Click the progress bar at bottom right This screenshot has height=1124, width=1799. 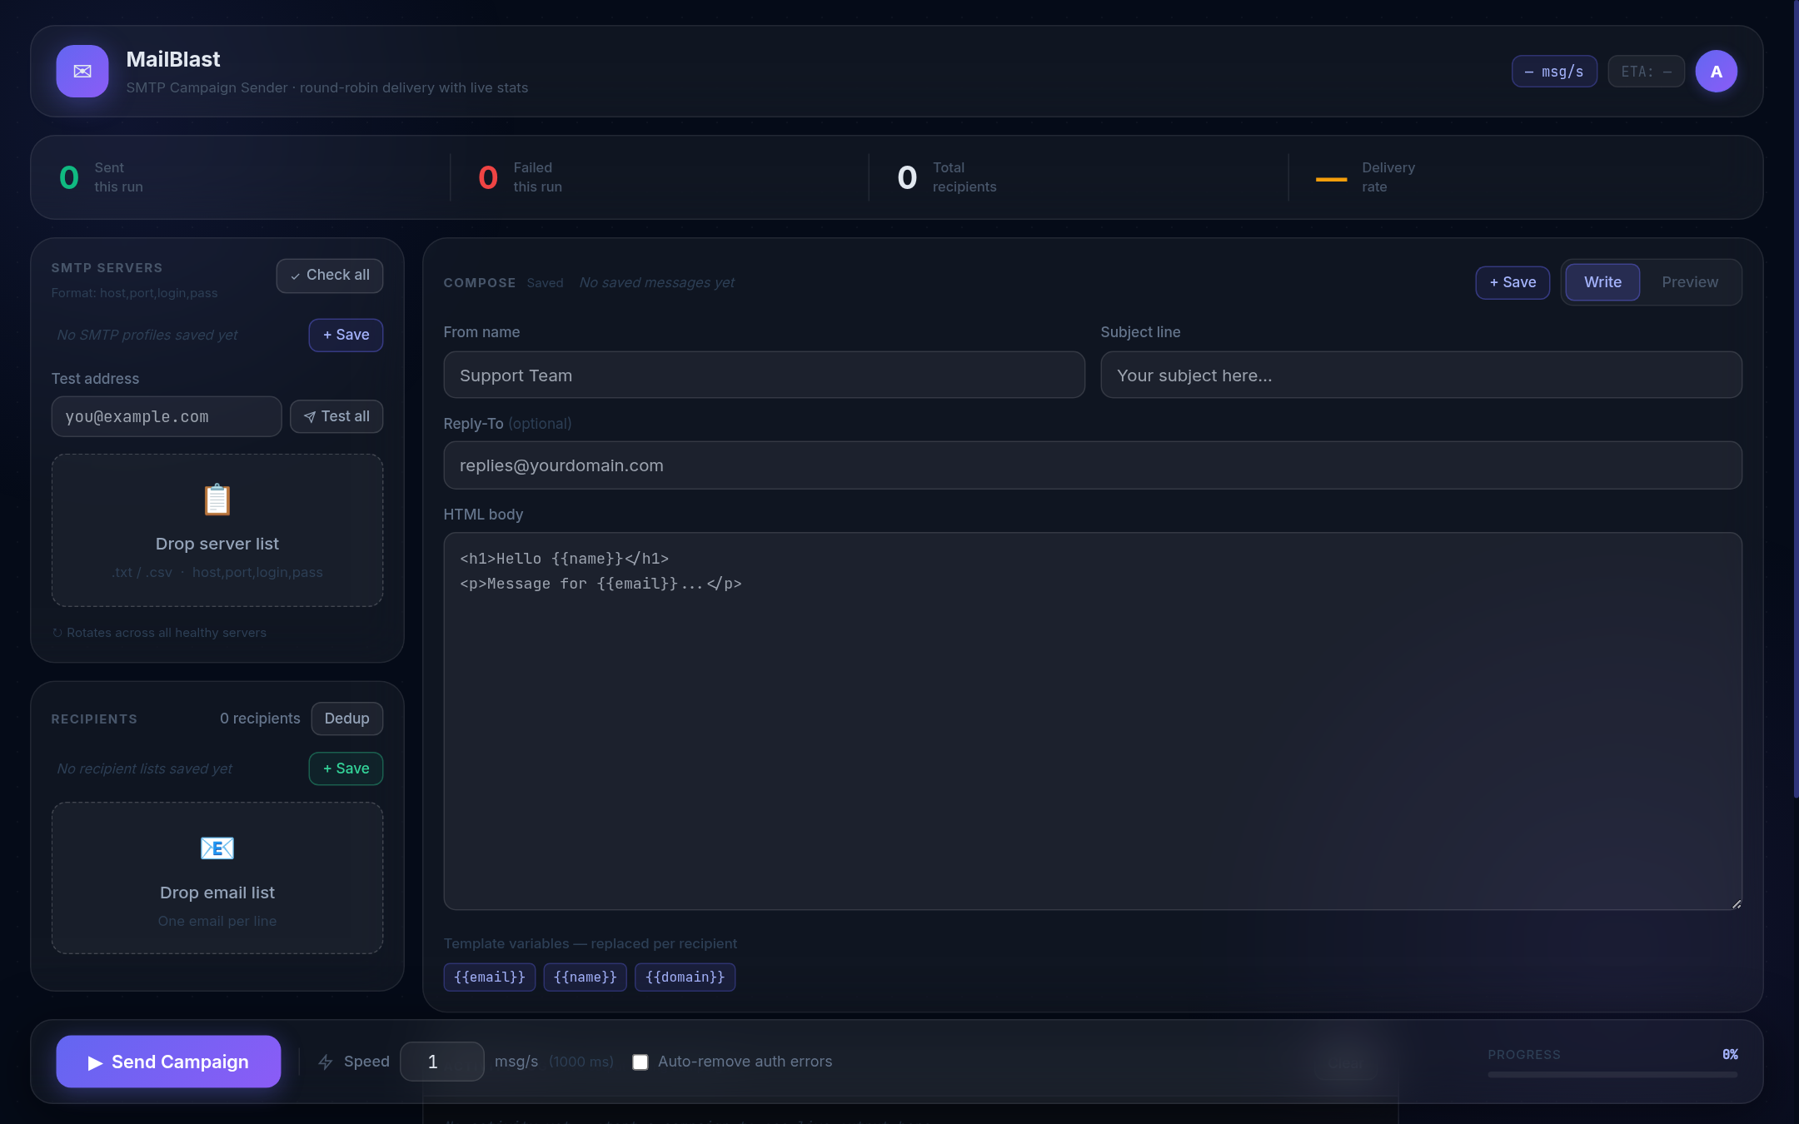pos(1613,1075)
